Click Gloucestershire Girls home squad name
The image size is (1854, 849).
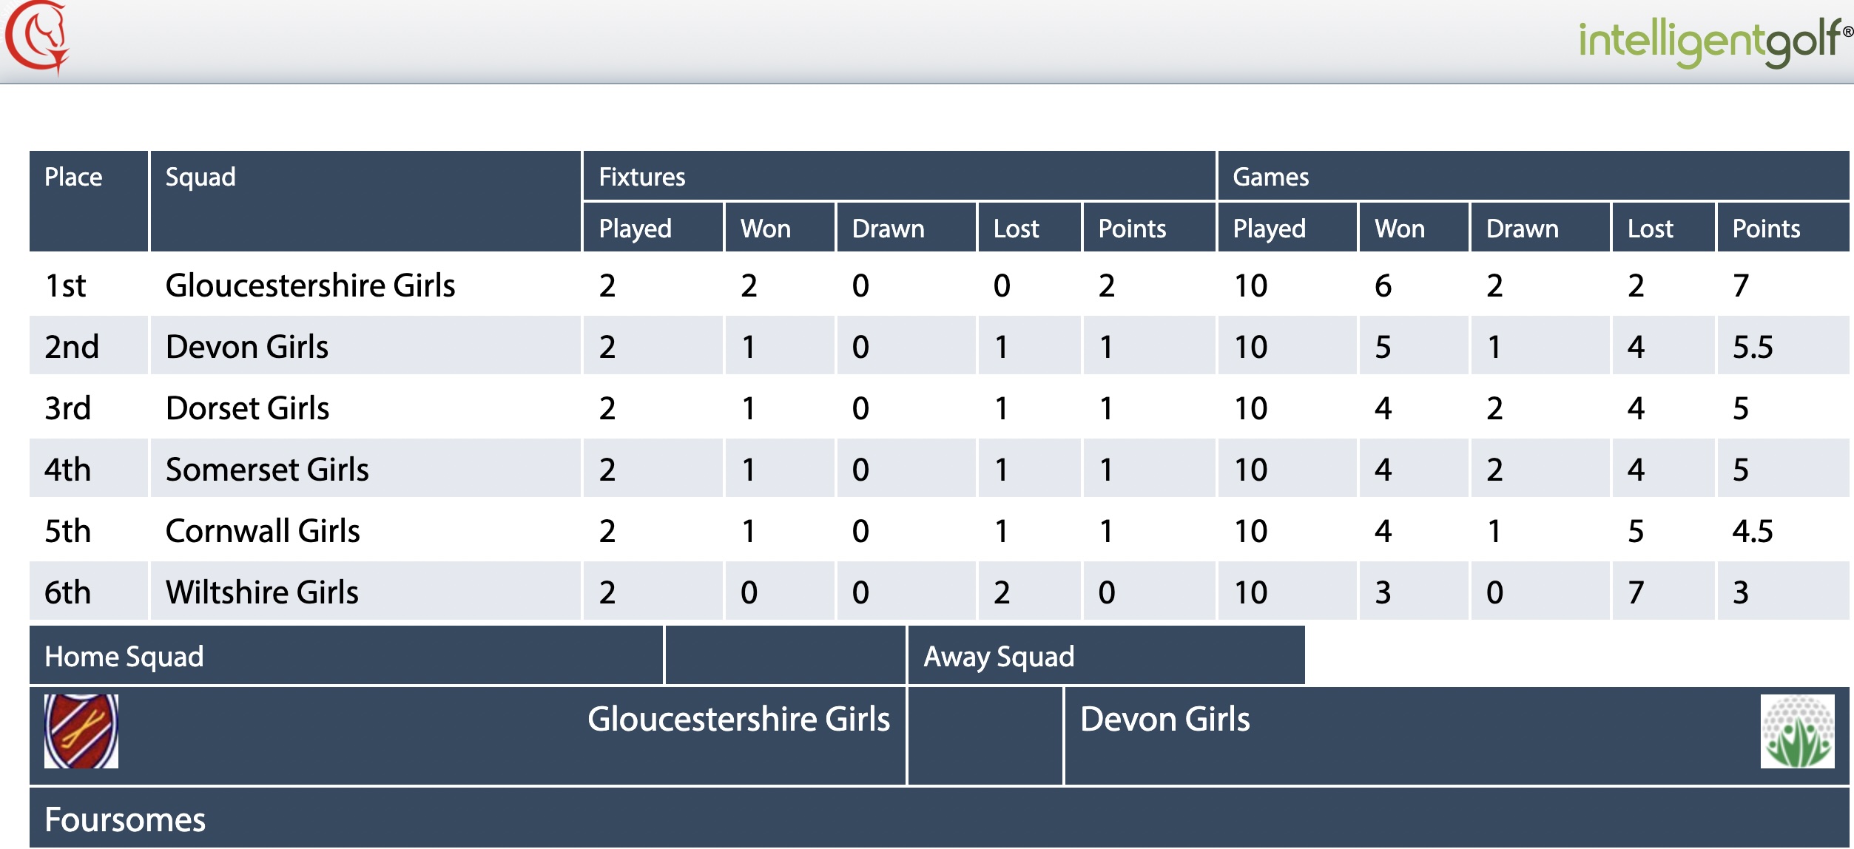click(738, 719)
